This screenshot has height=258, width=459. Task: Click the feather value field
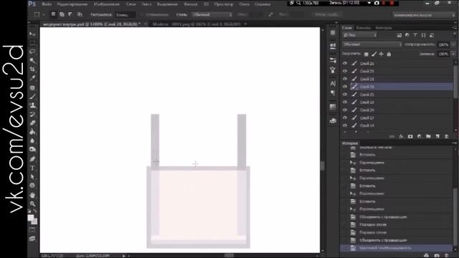[x=125, y=14]
